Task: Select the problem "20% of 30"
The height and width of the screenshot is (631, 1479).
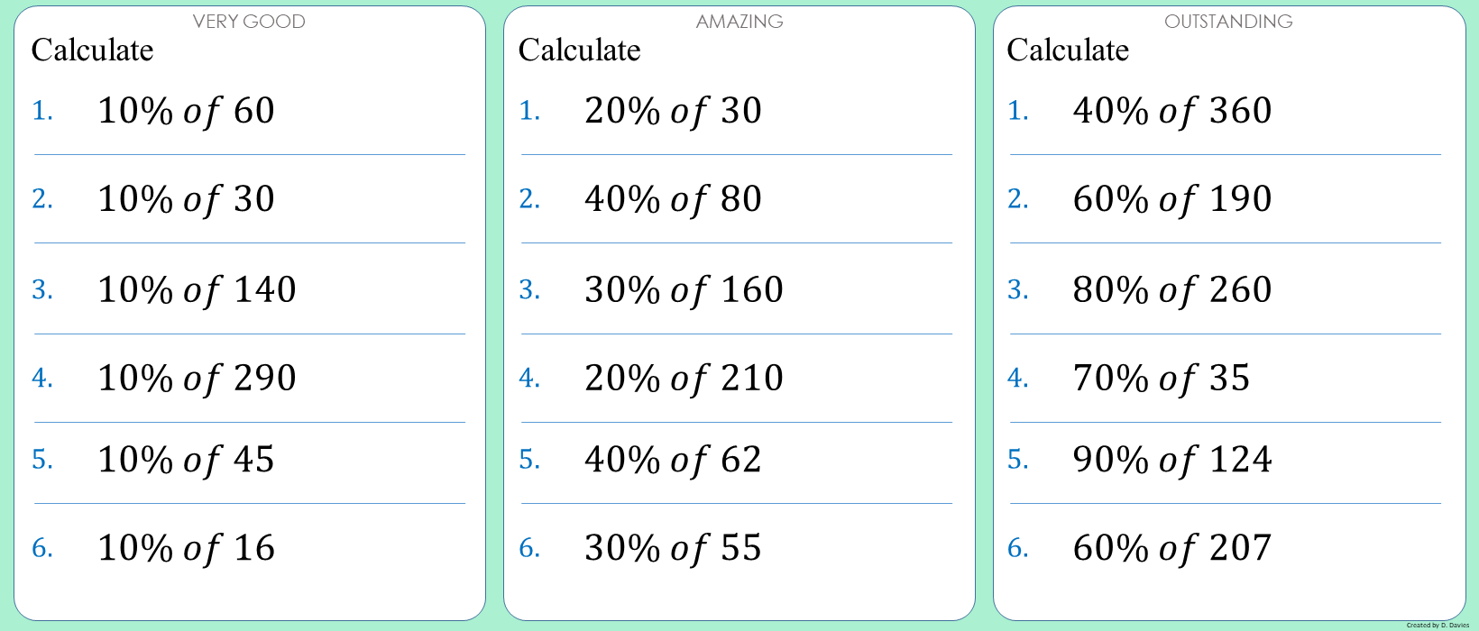Action: pyautogui.click(x=673, y=111)
